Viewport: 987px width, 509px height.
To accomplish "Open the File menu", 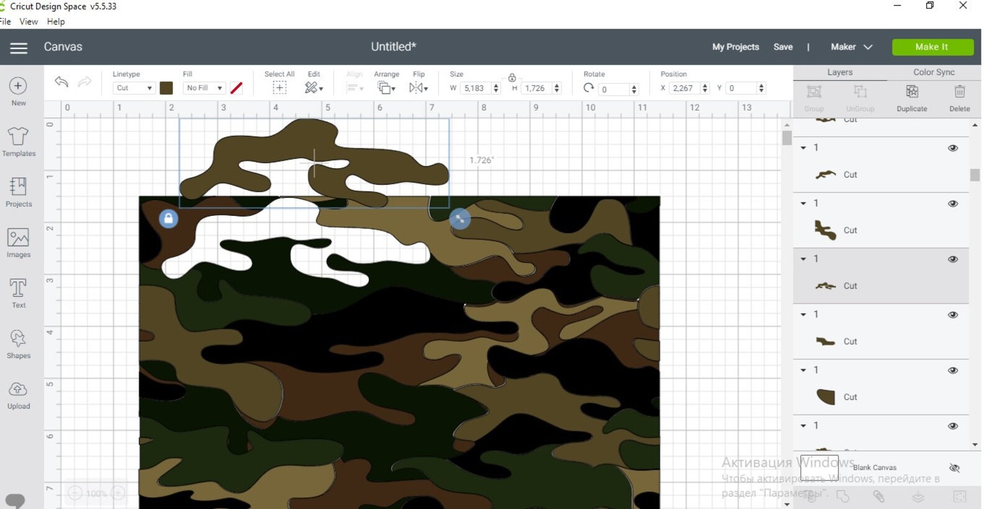I will [x=6, y=21].
